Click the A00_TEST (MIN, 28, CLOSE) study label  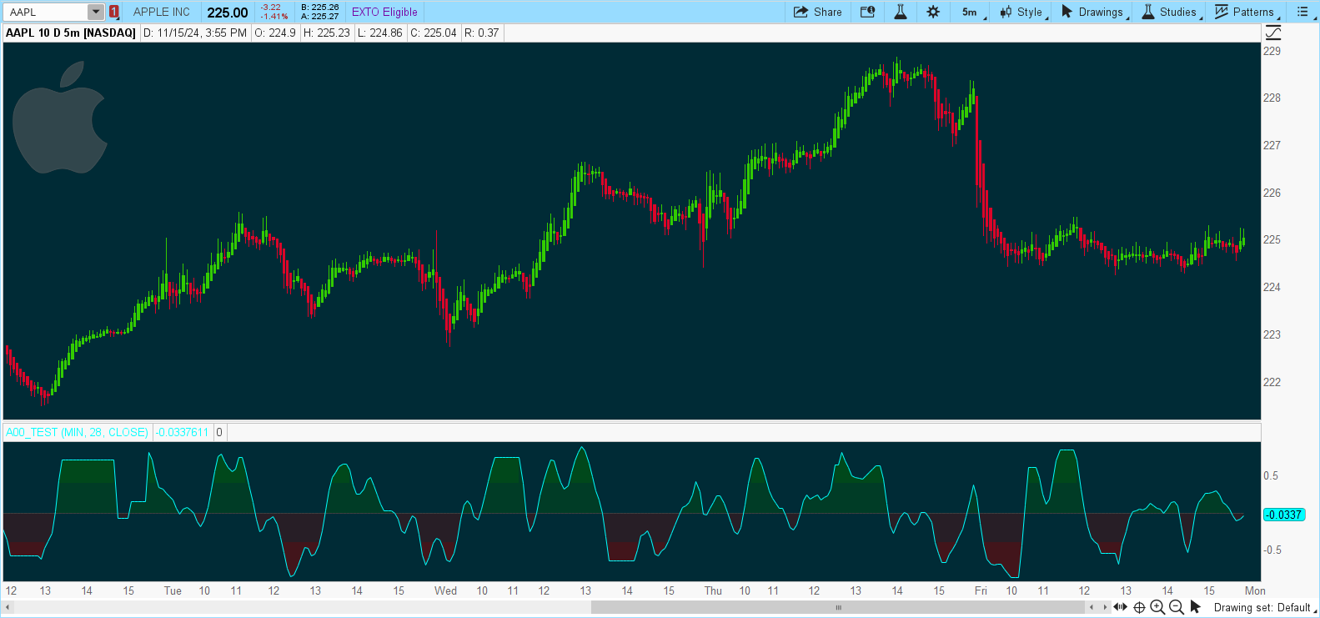pyautogui.click(x=77, y=432)
